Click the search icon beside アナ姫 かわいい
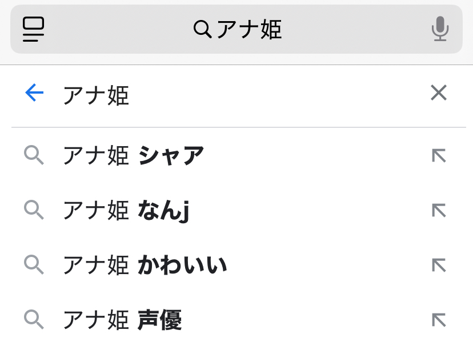This screenshot has height=346, width=473. tap(34, 264)
